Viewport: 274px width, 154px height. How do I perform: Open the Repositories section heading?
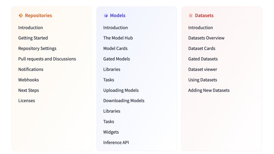pyautogui.click(x=38, y=15)
